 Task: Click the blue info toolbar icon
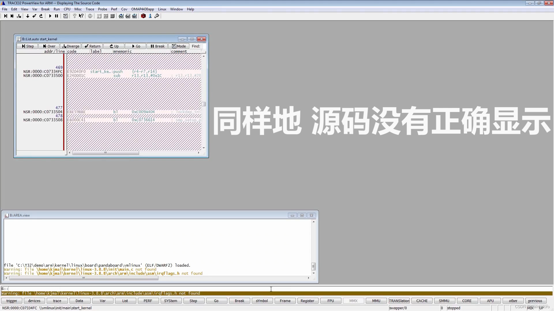[150, 16]
